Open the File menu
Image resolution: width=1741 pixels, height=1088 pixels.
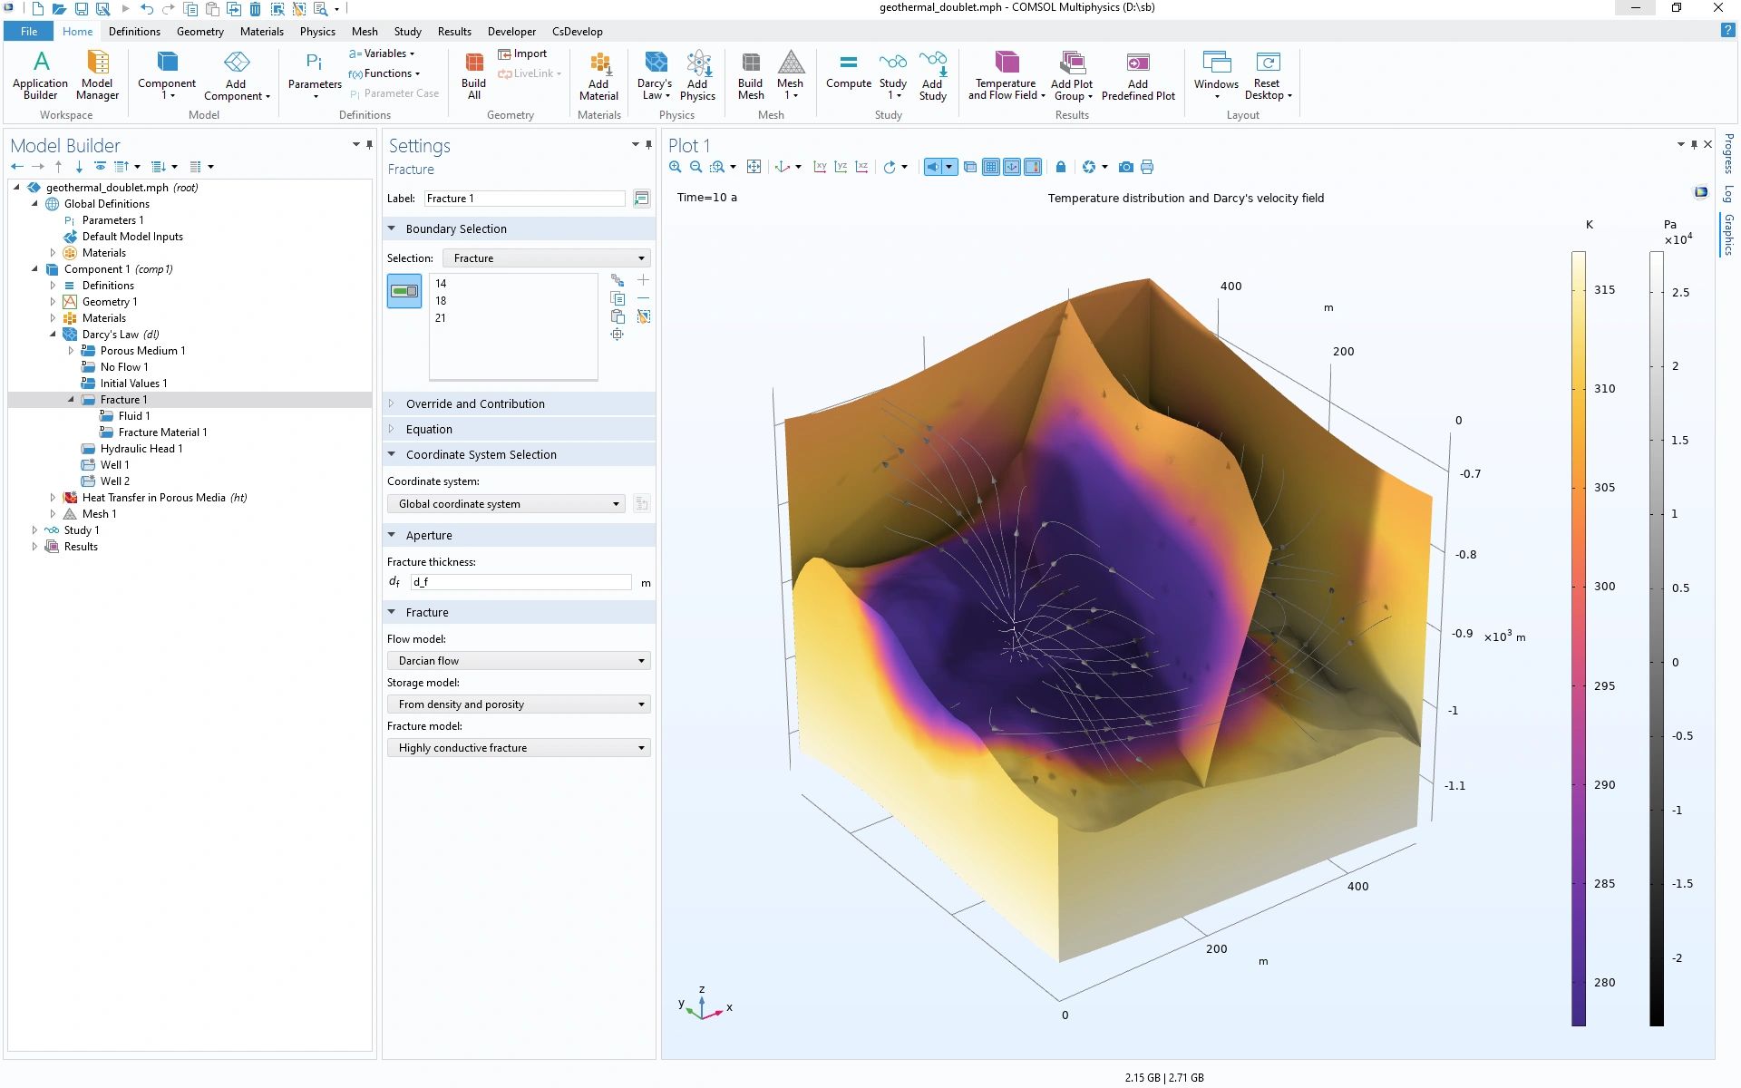(x=29, y=32)
